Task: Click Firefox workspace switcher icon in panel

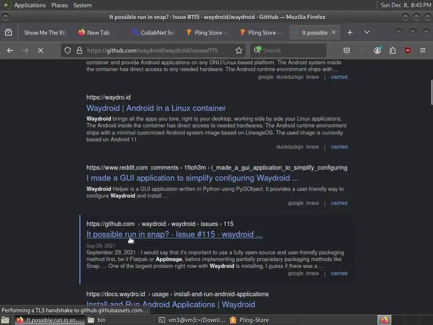Action: pos(384,320)
